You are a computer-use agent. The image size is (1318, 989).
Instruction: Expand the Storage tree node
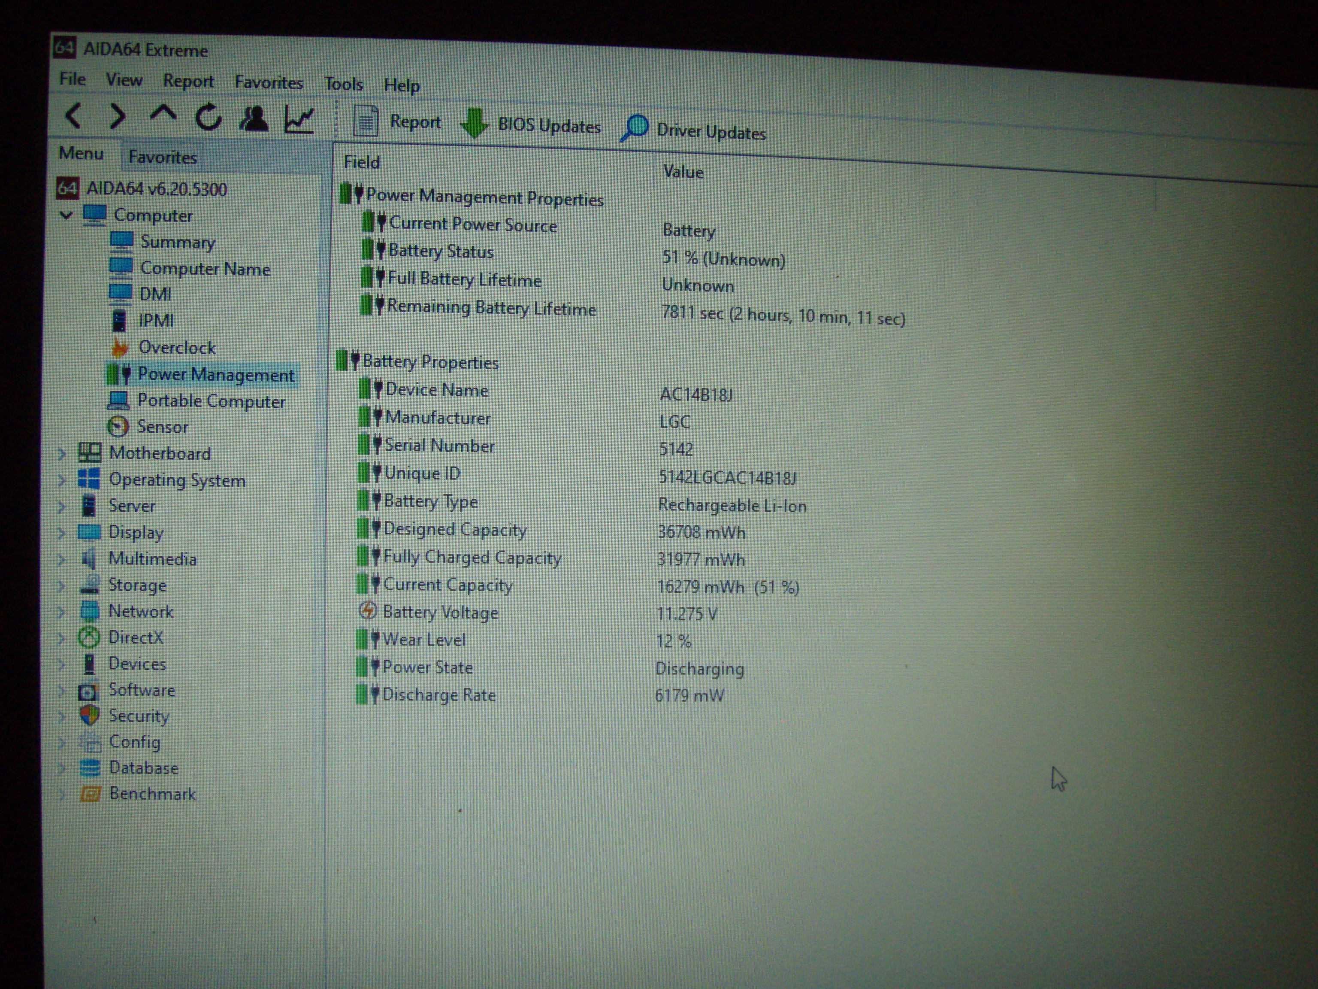click(x=61, y=586)
